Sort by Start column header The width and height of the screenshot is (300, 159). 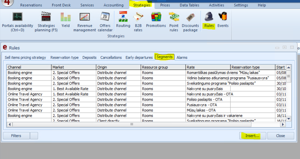pos(281,67)
